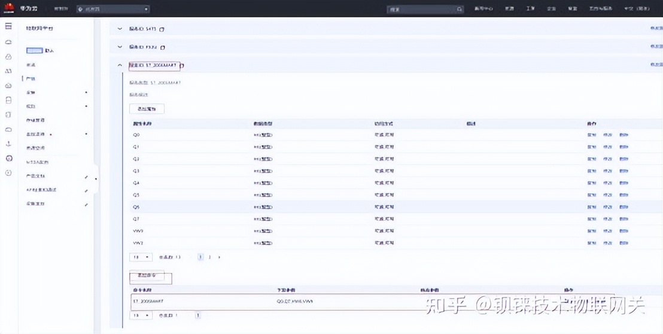
Task: Click the clock icon in left icon rail
Action: (x=8, y=173)
